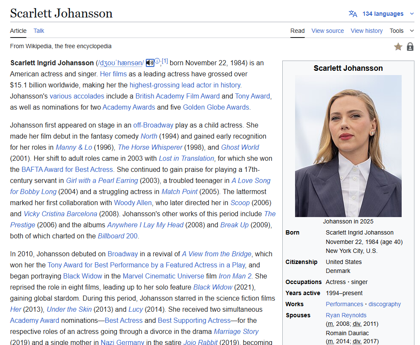The image size is (420, 345).
Task: Select the Article tab
Action: [18, 31]
